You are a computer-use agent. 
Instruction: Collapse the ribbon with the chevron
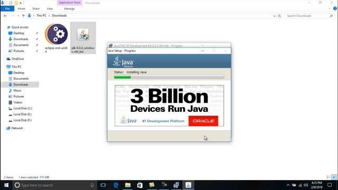click(330, 8)
